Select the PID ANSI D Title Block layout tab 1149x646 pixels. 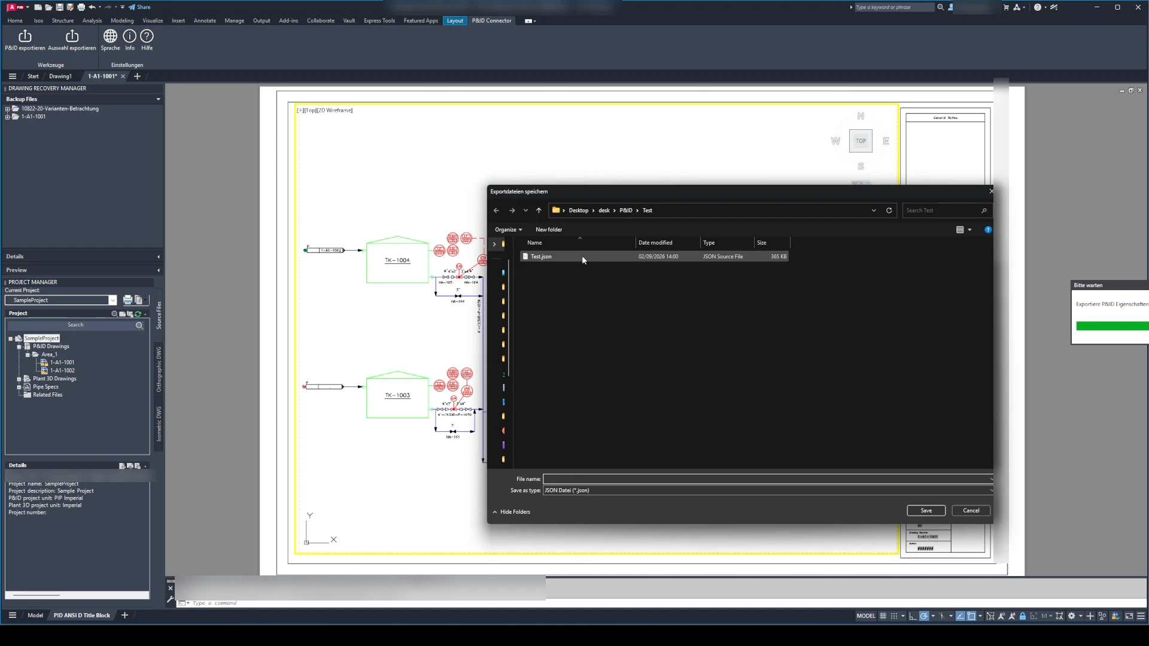[x=82, y=615]
